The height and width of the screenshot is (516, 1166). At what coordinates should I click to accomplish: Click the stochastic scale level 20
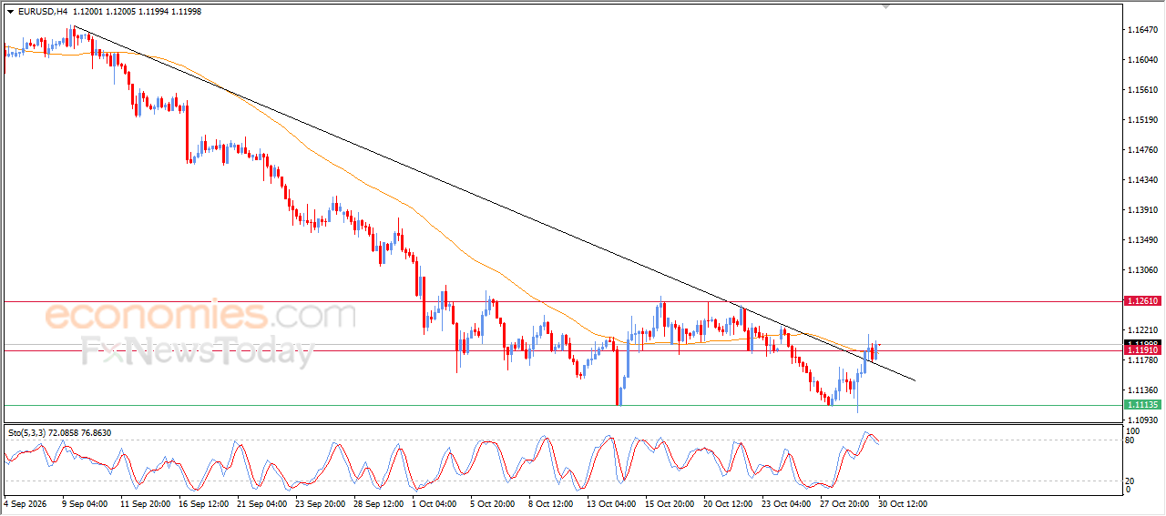[1130, 480]
